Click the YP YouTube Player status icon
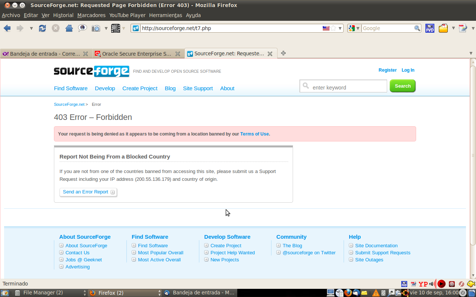The height and width of the screenshot is (297, 476). 423,284
